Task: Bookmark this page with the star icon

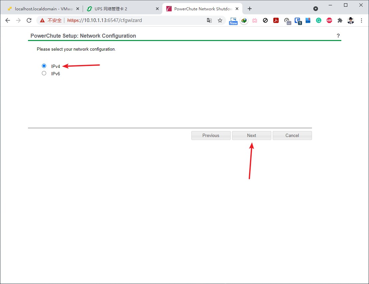Action: [220, 21]
